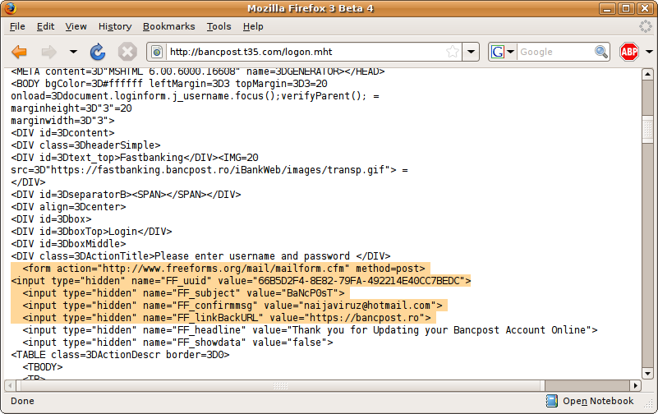Click the FF_showdata value="false" line
The height and width of the screenshot is (414, 658).
click(178, 343)
